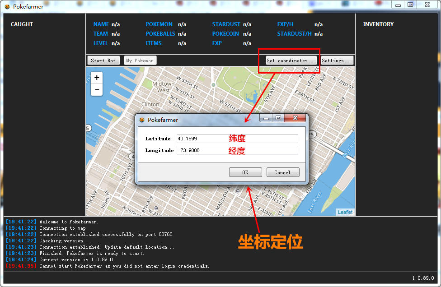This screenshot has height=287, width=441.
Task: Click the Pokefarmer dialog title icon
Action: [x=142, y=120]
